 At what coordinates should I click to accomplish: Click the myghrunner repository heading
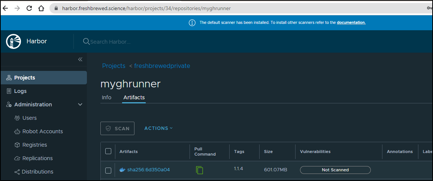coord(130,84)
